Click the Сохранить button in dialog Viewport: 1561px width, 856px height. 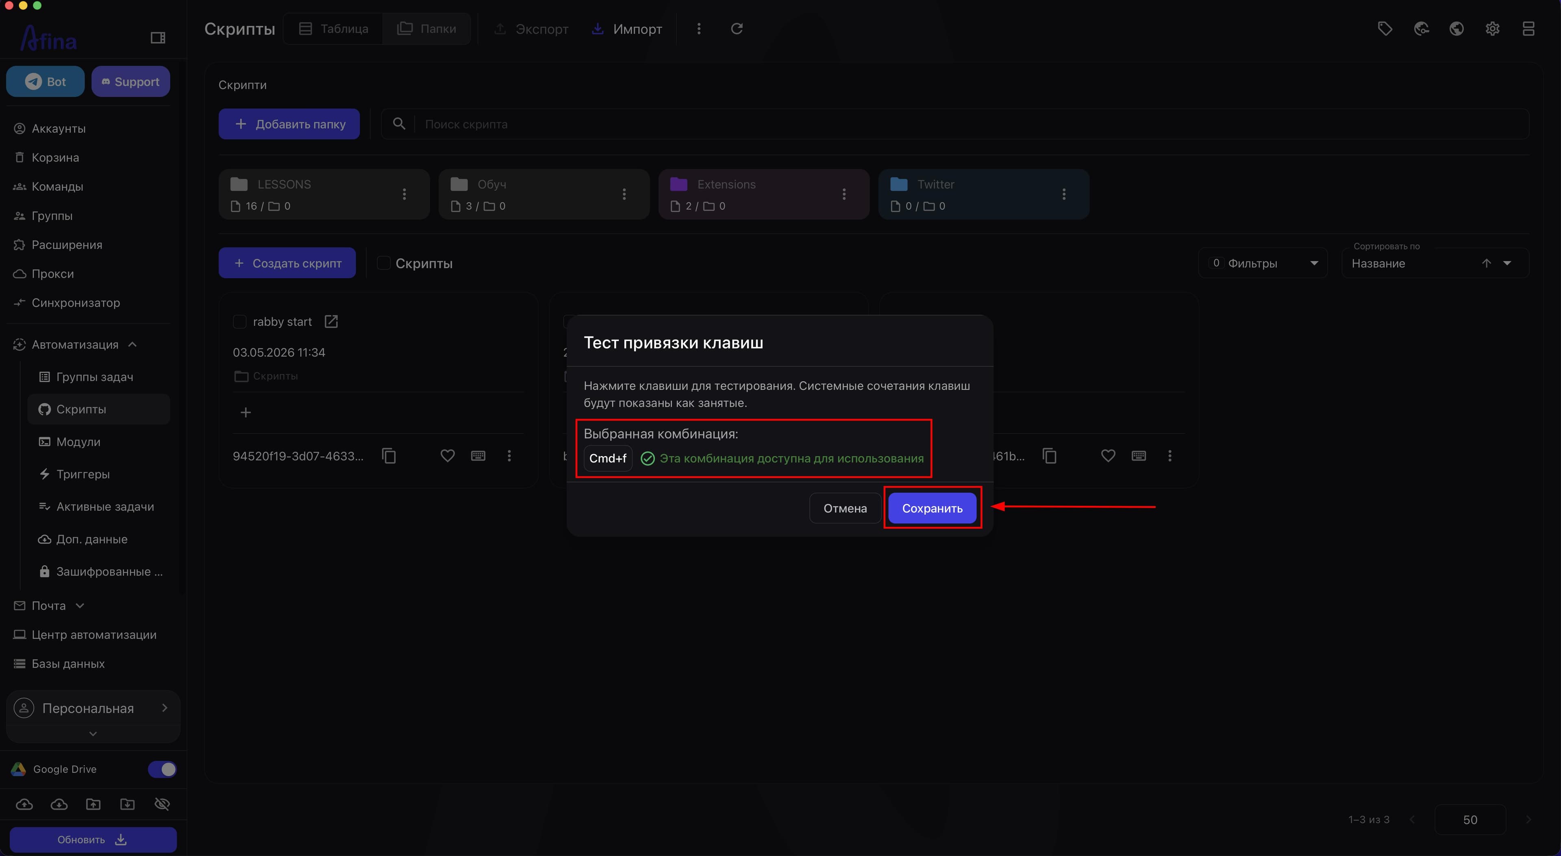(932, 508)
